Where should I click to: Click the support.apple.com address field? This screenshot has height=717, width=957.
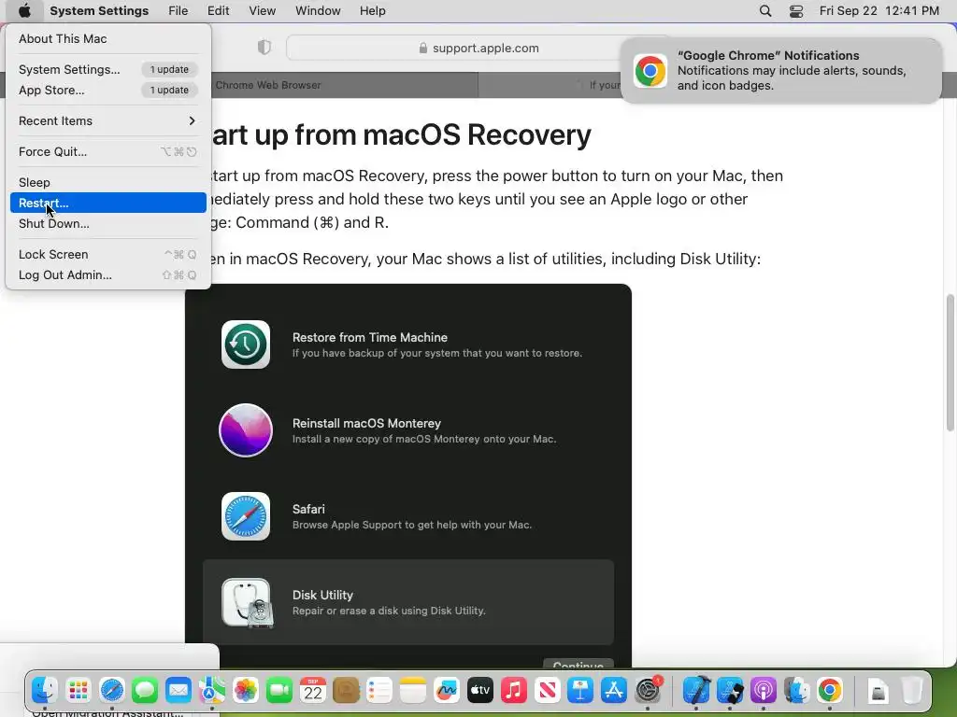click(x=479, y=49)
